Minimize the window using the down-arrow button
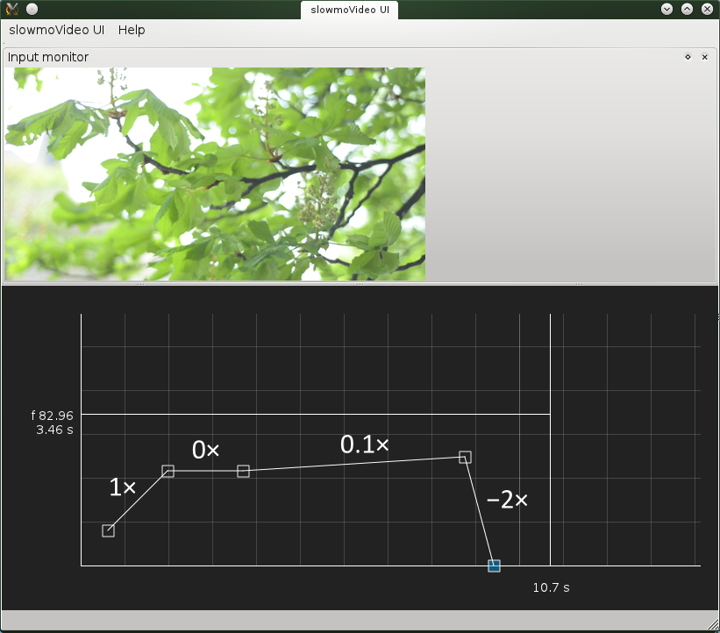The height and width of the screenshot is (633, 720). coord(667,9)
